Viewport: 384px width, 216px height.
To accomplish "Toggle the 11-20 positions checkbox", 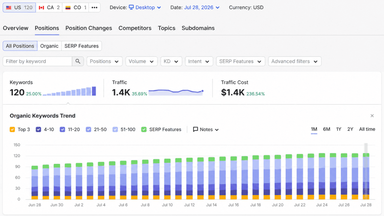I will (x=63, y=129).
